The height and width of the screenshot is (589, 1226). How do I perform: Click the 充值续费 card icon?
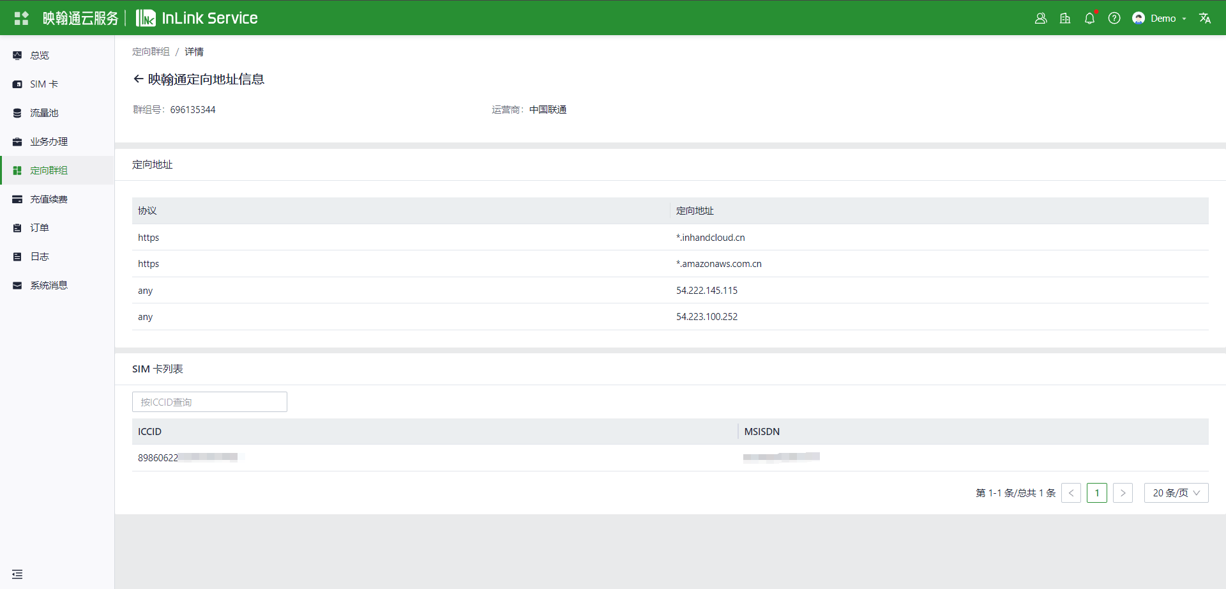(17, 199)
